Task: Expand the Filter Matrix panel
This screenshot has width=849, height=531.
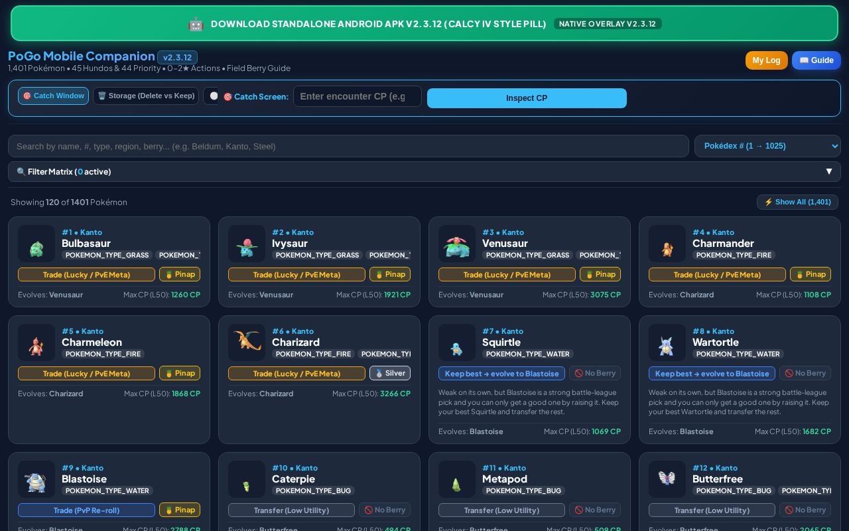Action: (x=424, y=172)
